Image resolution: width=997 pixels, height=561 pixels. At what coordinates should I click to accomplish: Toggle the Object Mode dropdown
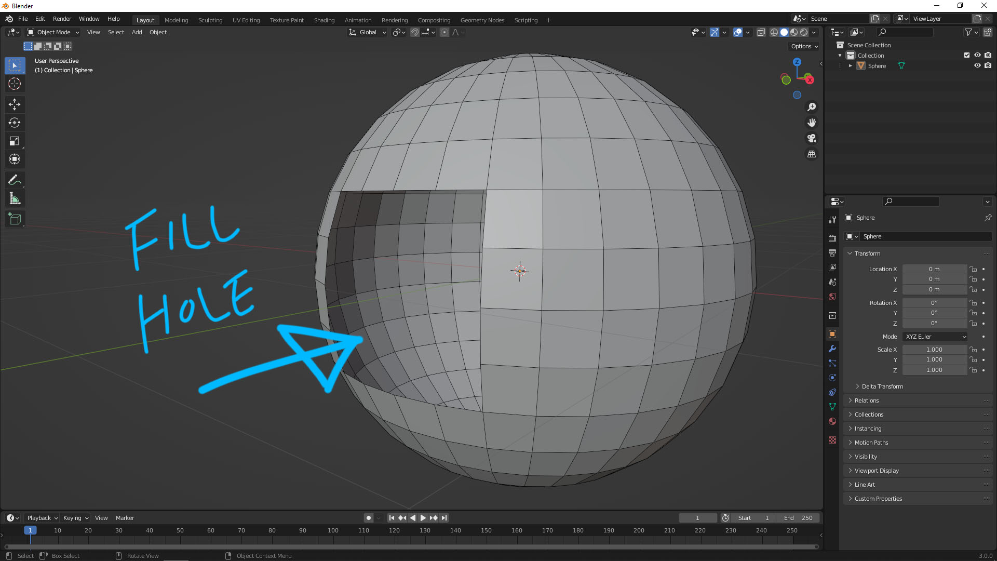click(x=53, y=32)
